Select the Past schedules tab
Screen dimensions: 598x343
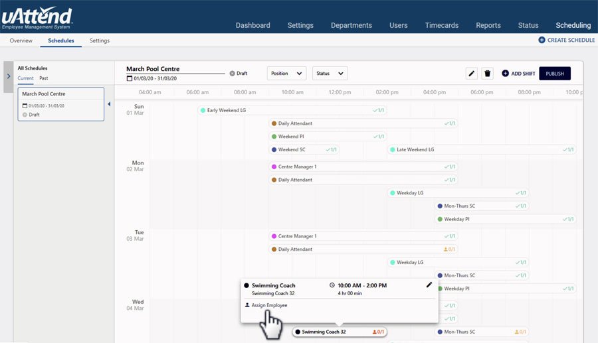pyautogui.click(x=43, y=78)
